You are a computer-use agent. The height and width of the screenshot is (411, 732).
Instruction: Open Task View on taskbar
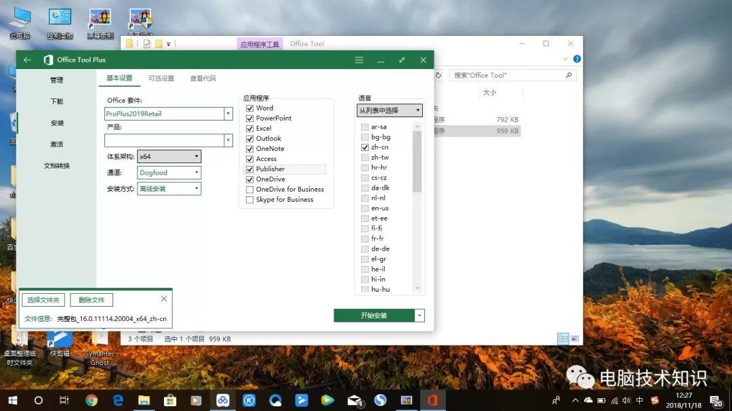[64, 400]
